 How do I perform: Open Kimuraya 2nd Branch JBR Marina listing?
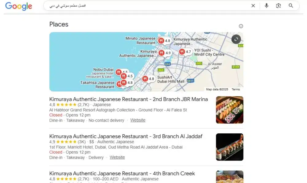[128, 99]
